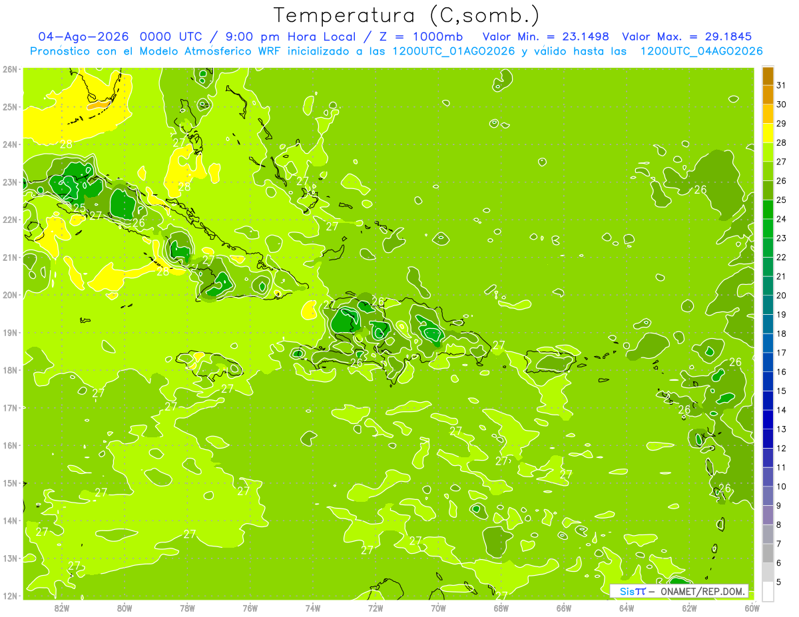Pick the dark blue legend swatch between 13 and 14
The image size is (799, 617).
pos(768,419)
